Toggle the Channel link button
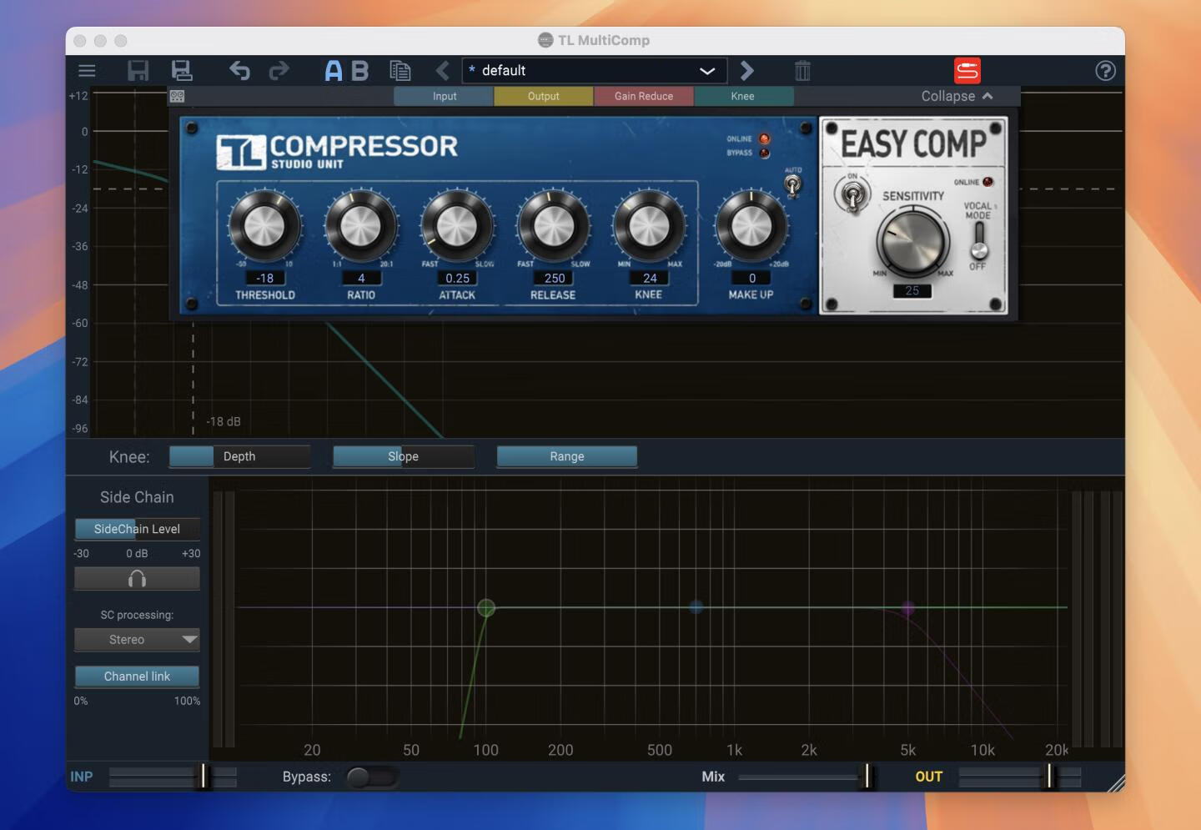The image size is (1201, 830). point(137,677)
